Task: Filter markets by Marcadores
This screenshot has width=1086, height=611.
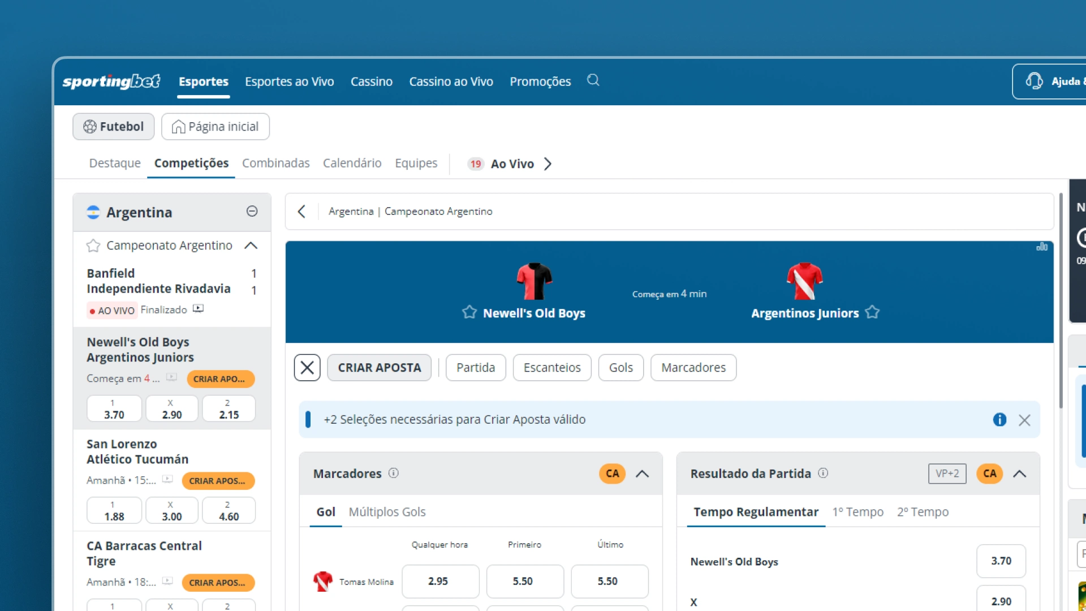Action: click(x=693, y=368)
